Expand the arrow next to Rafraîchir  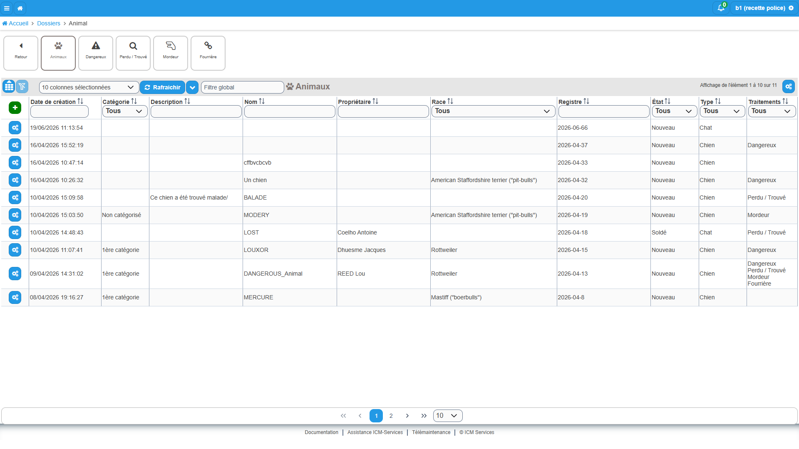coord(192,87)
